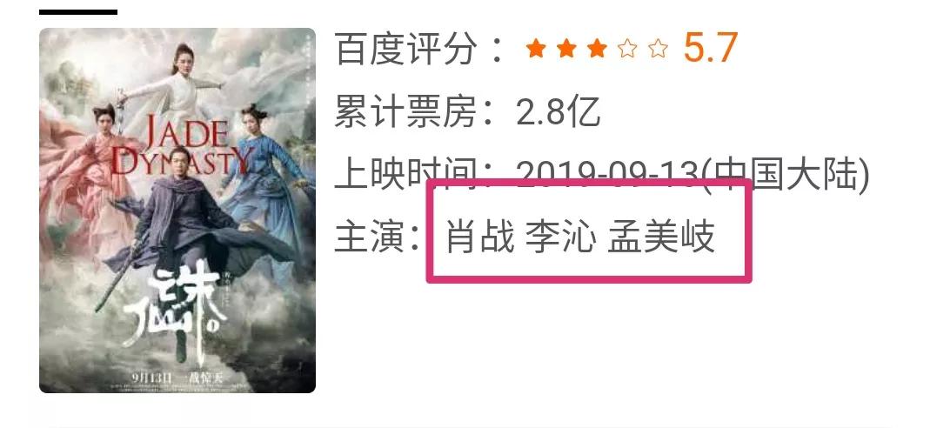Open actor 李沁's link

(561, 236)
